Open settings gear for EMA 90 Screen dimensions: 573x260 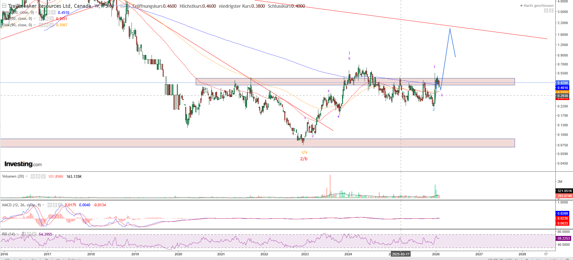point(46,25)
